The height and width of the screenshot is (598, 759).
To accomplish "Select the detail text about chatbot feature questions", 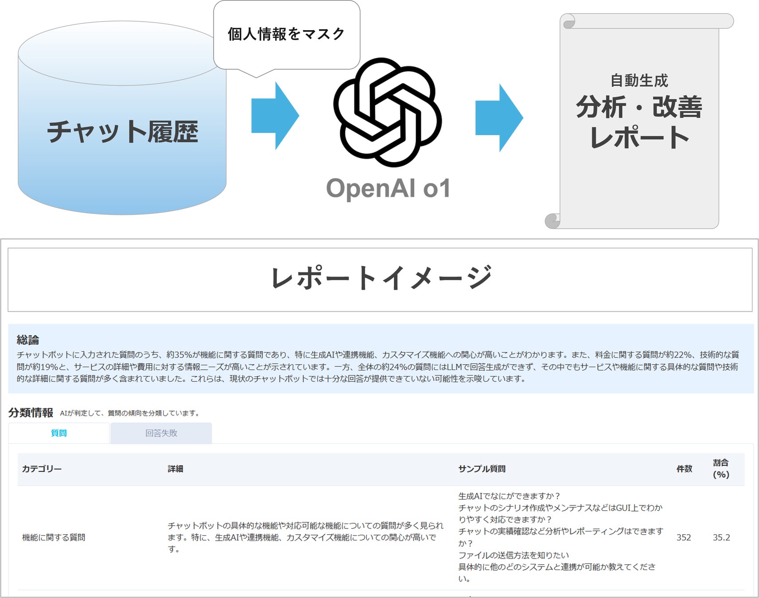I will tap(306, 537).
